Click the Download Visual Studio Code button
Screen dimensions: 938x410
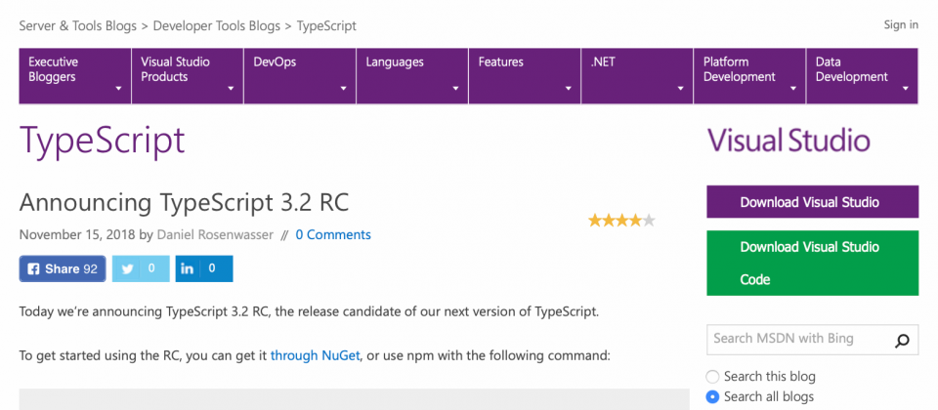click(x=812, y=263)
